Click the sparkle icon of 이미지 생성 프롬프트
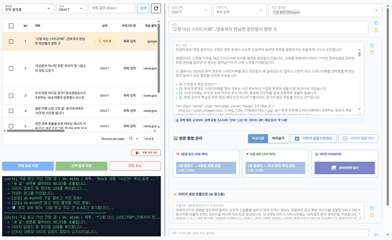Screen dimensions: 392x240 tap(175, 194)
